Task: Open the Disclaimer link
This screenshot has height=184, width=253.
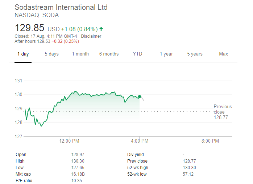Action: 91,36
